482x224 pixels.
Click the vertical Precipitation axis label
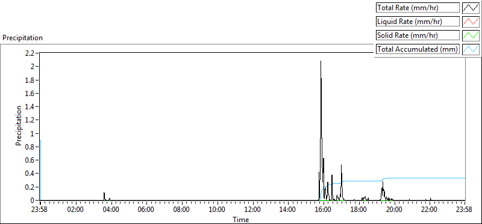tap(19, 126)
